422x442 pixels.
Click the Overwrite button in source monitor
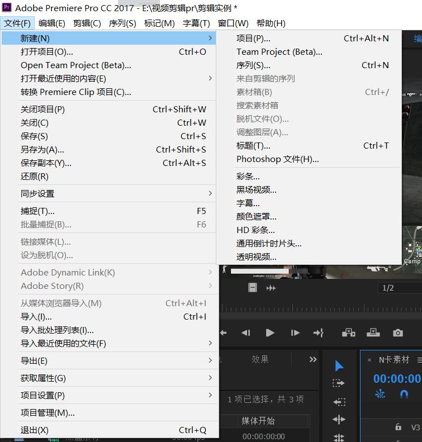tap(373, 332)
